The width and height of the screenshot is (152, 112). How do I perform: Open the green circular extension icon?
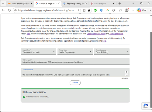click(x=95, y=10)
